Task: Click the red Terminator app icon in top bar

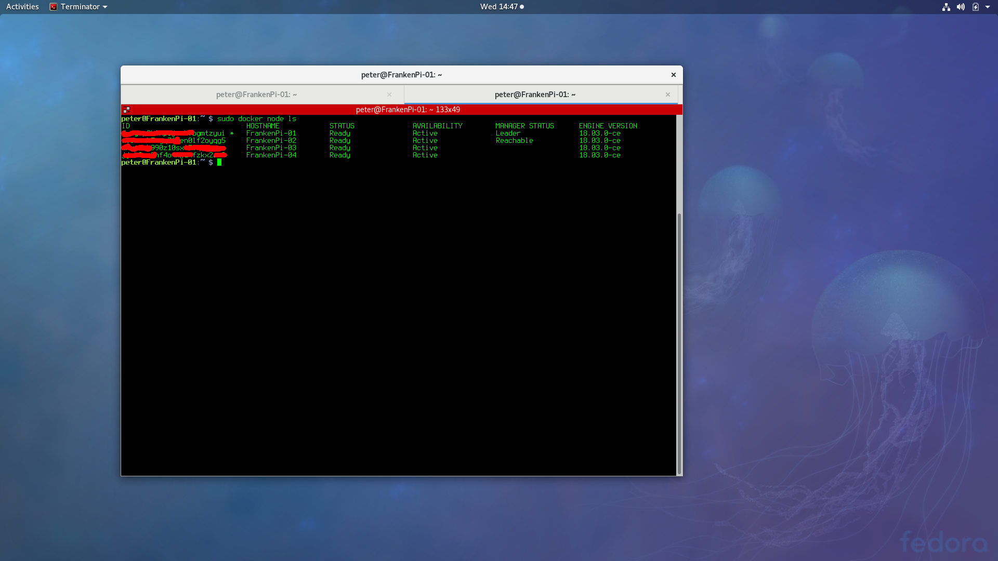Action: point(53,7)
